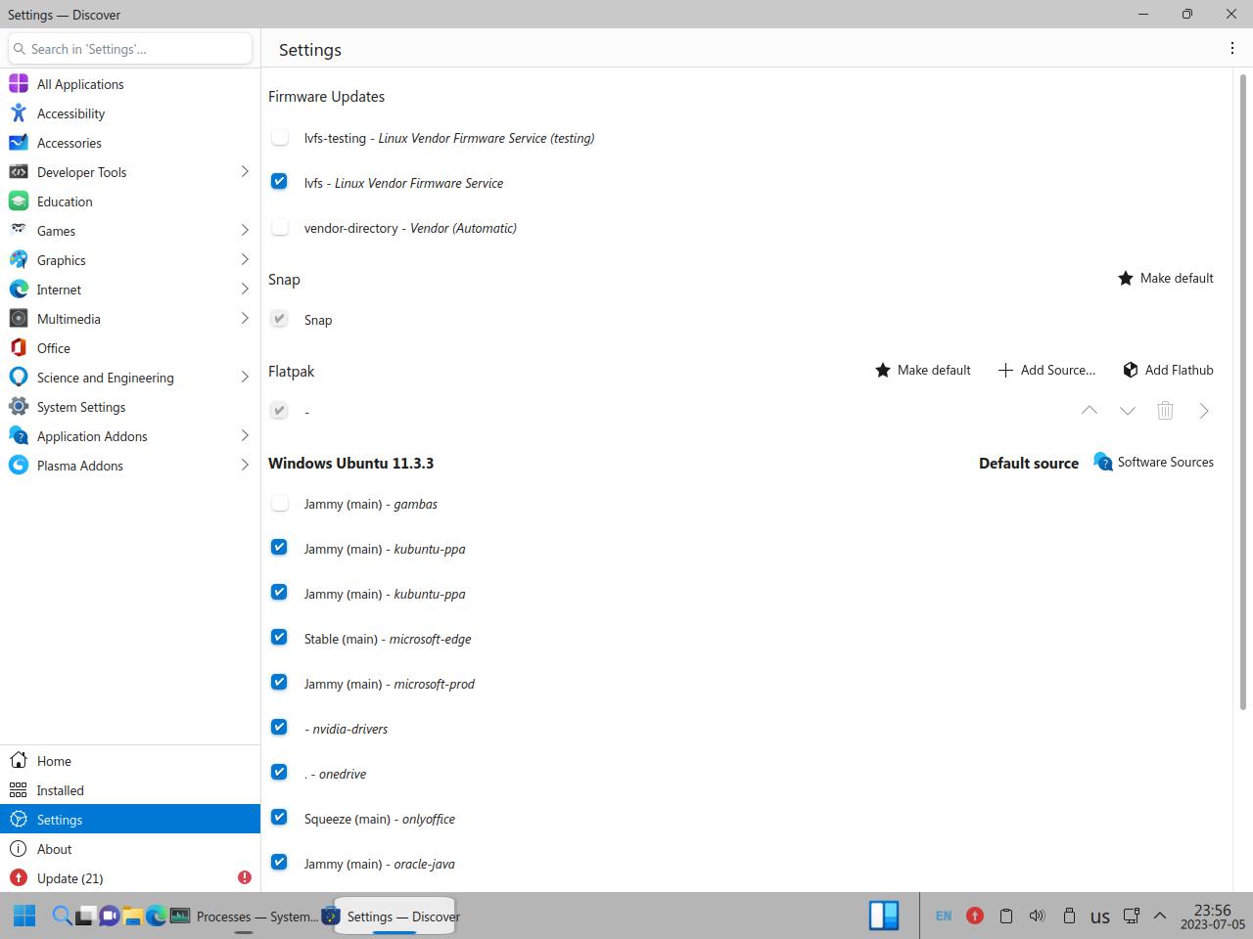1253x939 pixels.
Task: Uncheck the Squeeze (main) onlyoffice source
Action: pos(280,818)
